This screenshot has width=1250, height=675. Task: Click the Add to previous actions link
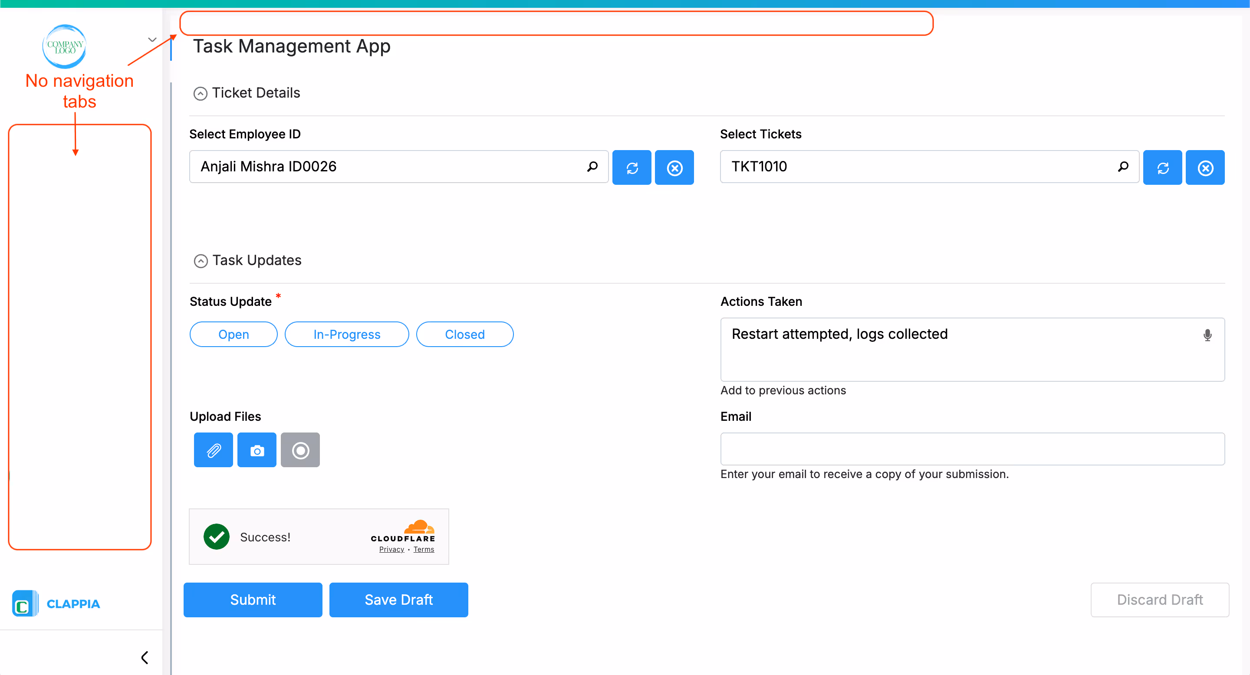[x=783, y=390]
